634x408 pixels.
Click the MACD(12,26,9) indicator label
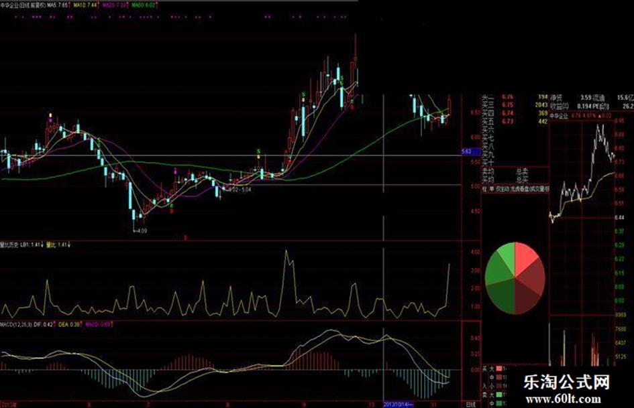tap(16, 324)
